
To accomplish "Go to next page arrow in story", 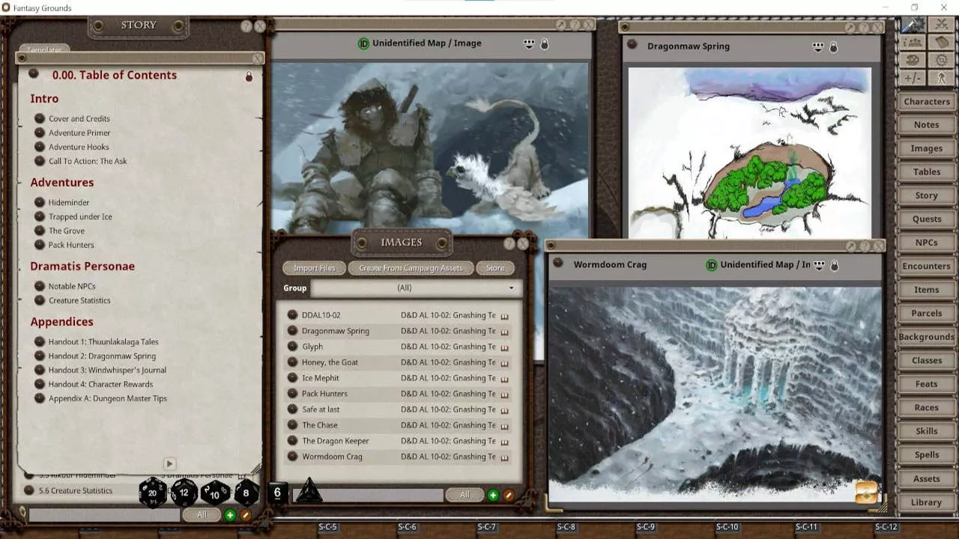I will [x=169, y=464].
